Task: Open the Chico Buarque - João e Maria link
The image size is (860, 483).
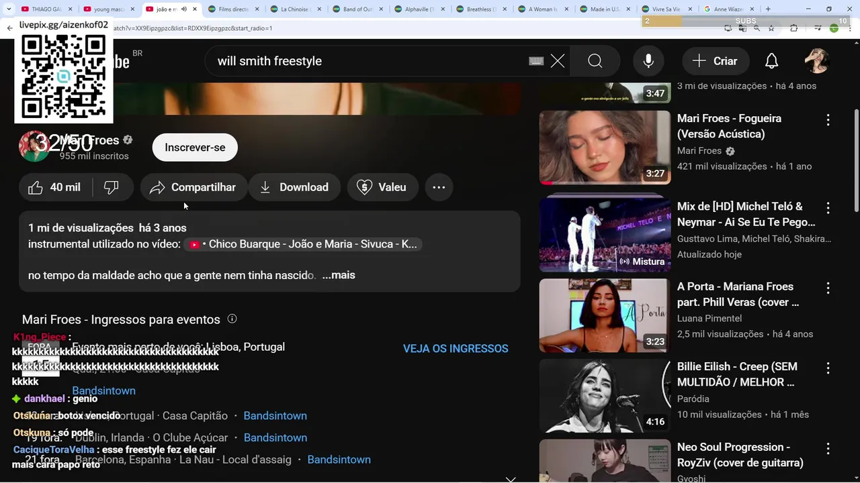Action: pyautogui.click(x=304, y=244)
